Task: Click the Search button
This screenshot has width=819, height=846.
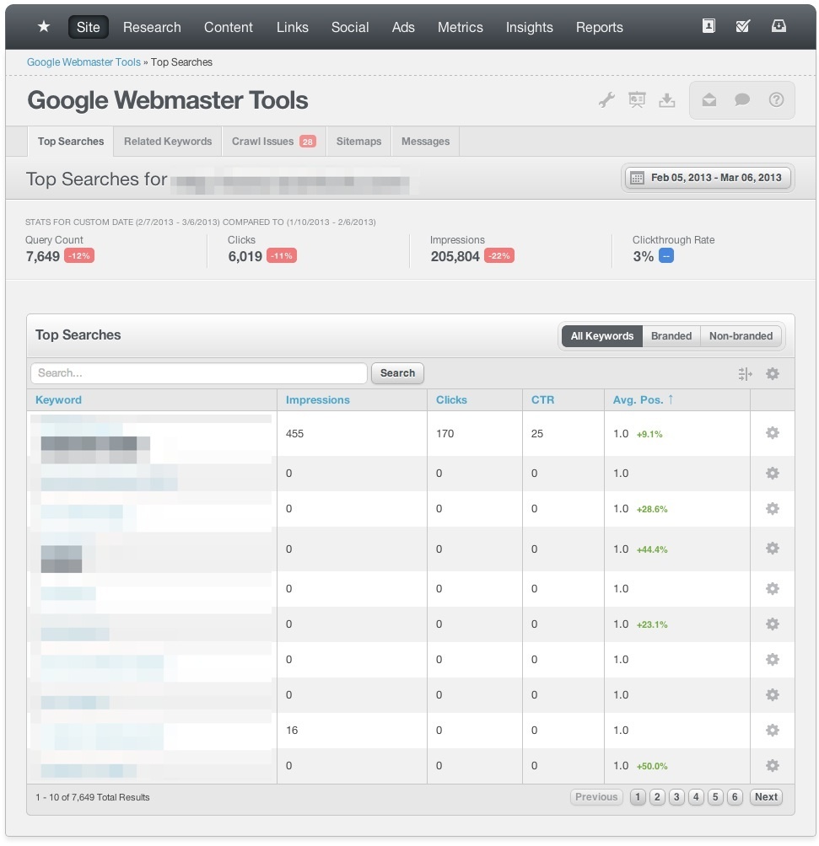Action: click(x=397, y=373)
